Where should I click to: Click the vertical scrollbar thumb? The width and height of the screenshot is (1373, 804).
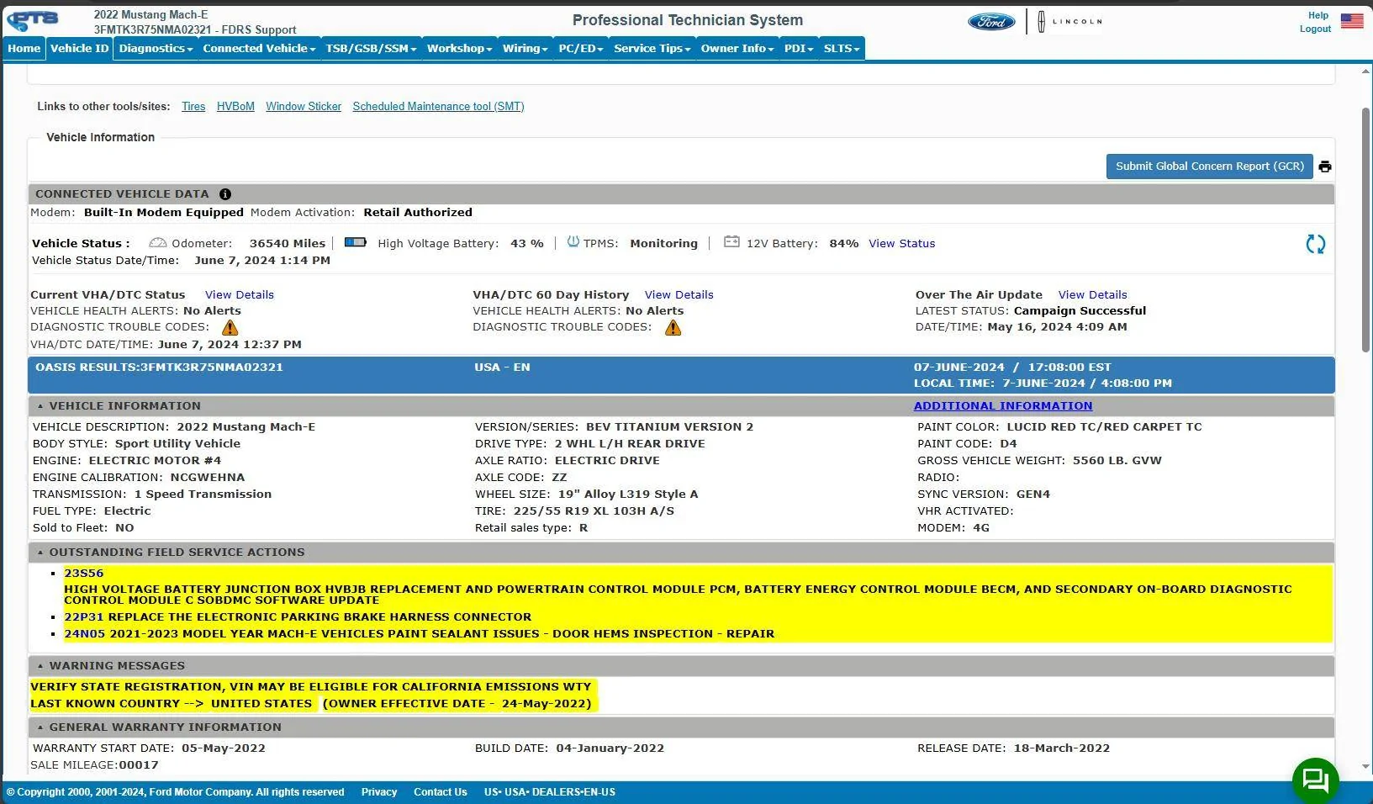tap(1365, 230)
